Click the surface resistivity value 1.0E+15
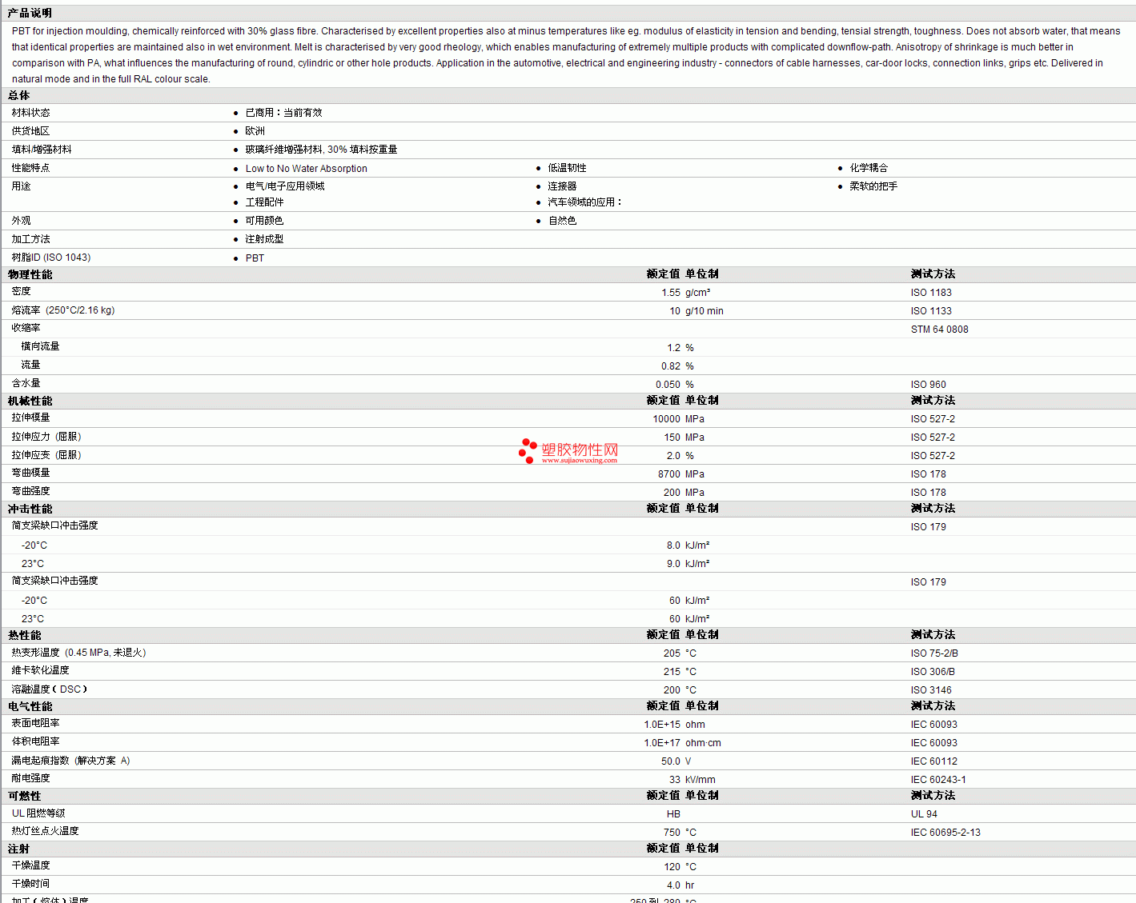 click(662, 725)
